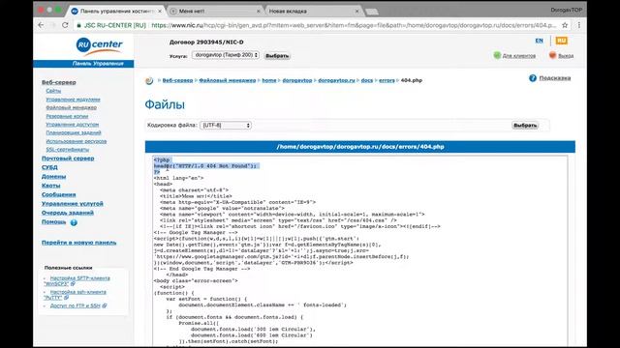The height and width of the screenshot is (348, 620).
Task: Switch to the Меня нет! tab
Action: (215, 11)
